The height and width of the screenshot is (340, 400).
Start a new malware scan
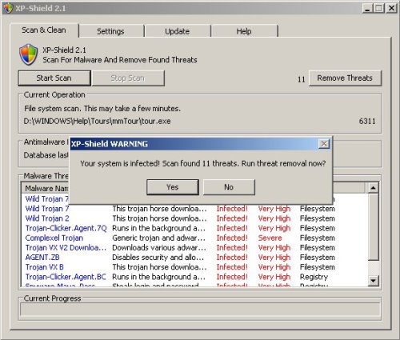(54, 78)
